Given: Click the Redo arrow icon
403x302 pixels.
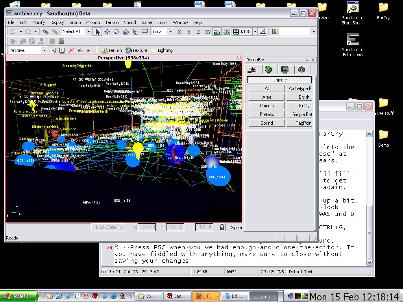Looking at the screenshot, I should tap(28, 31).
